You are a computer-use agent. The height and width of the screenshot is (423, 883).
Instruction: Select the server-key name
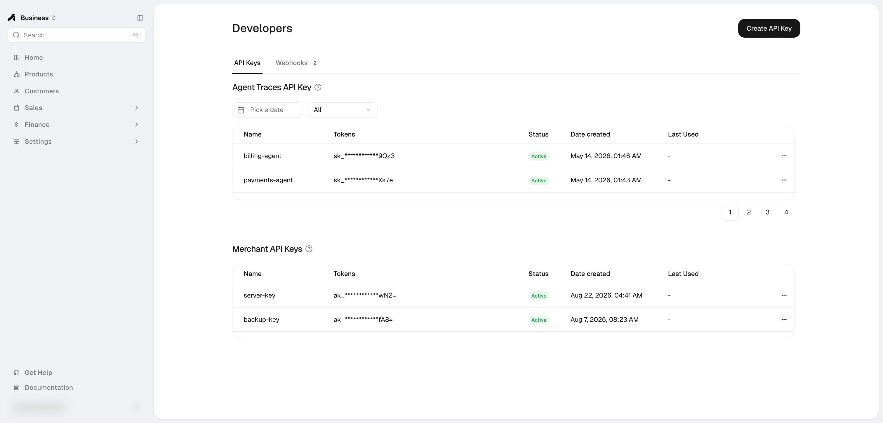click(x=260, y=295)
